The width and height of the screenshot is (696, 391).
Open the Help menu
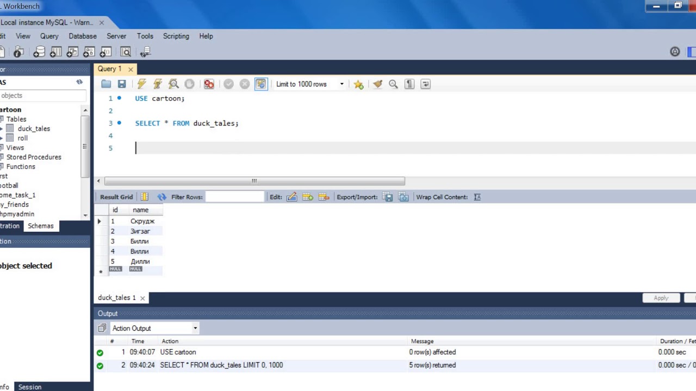[x=206, y=36]
